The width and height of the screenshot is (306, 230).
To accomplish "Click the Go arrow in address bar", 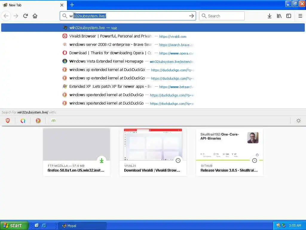I will point(192,16).
